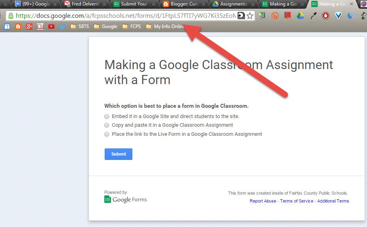The height and width of the screenshot is (227, 367).
Task: Open the Google+ bookmark icon
Action: coord(29,26)
